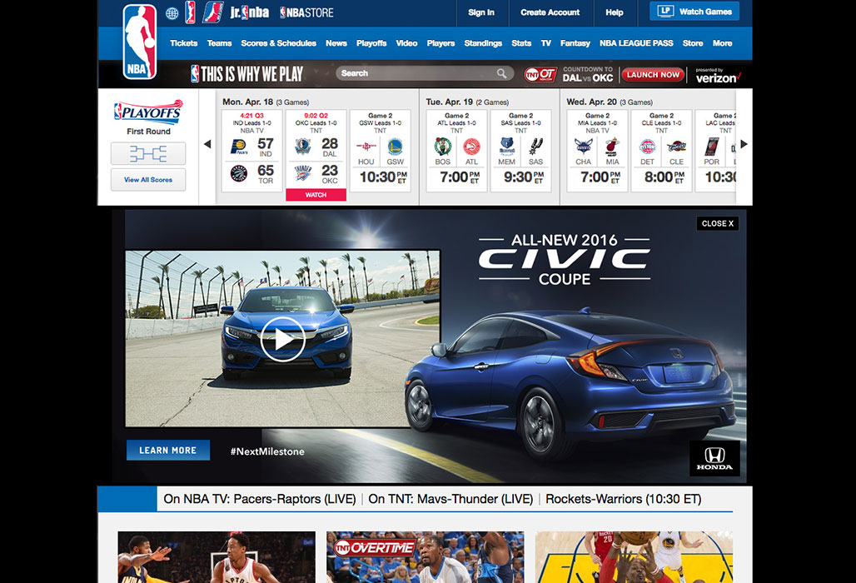Click the Miami Heat logo
The image size is (856, 583).
click(x=612, y=147)
